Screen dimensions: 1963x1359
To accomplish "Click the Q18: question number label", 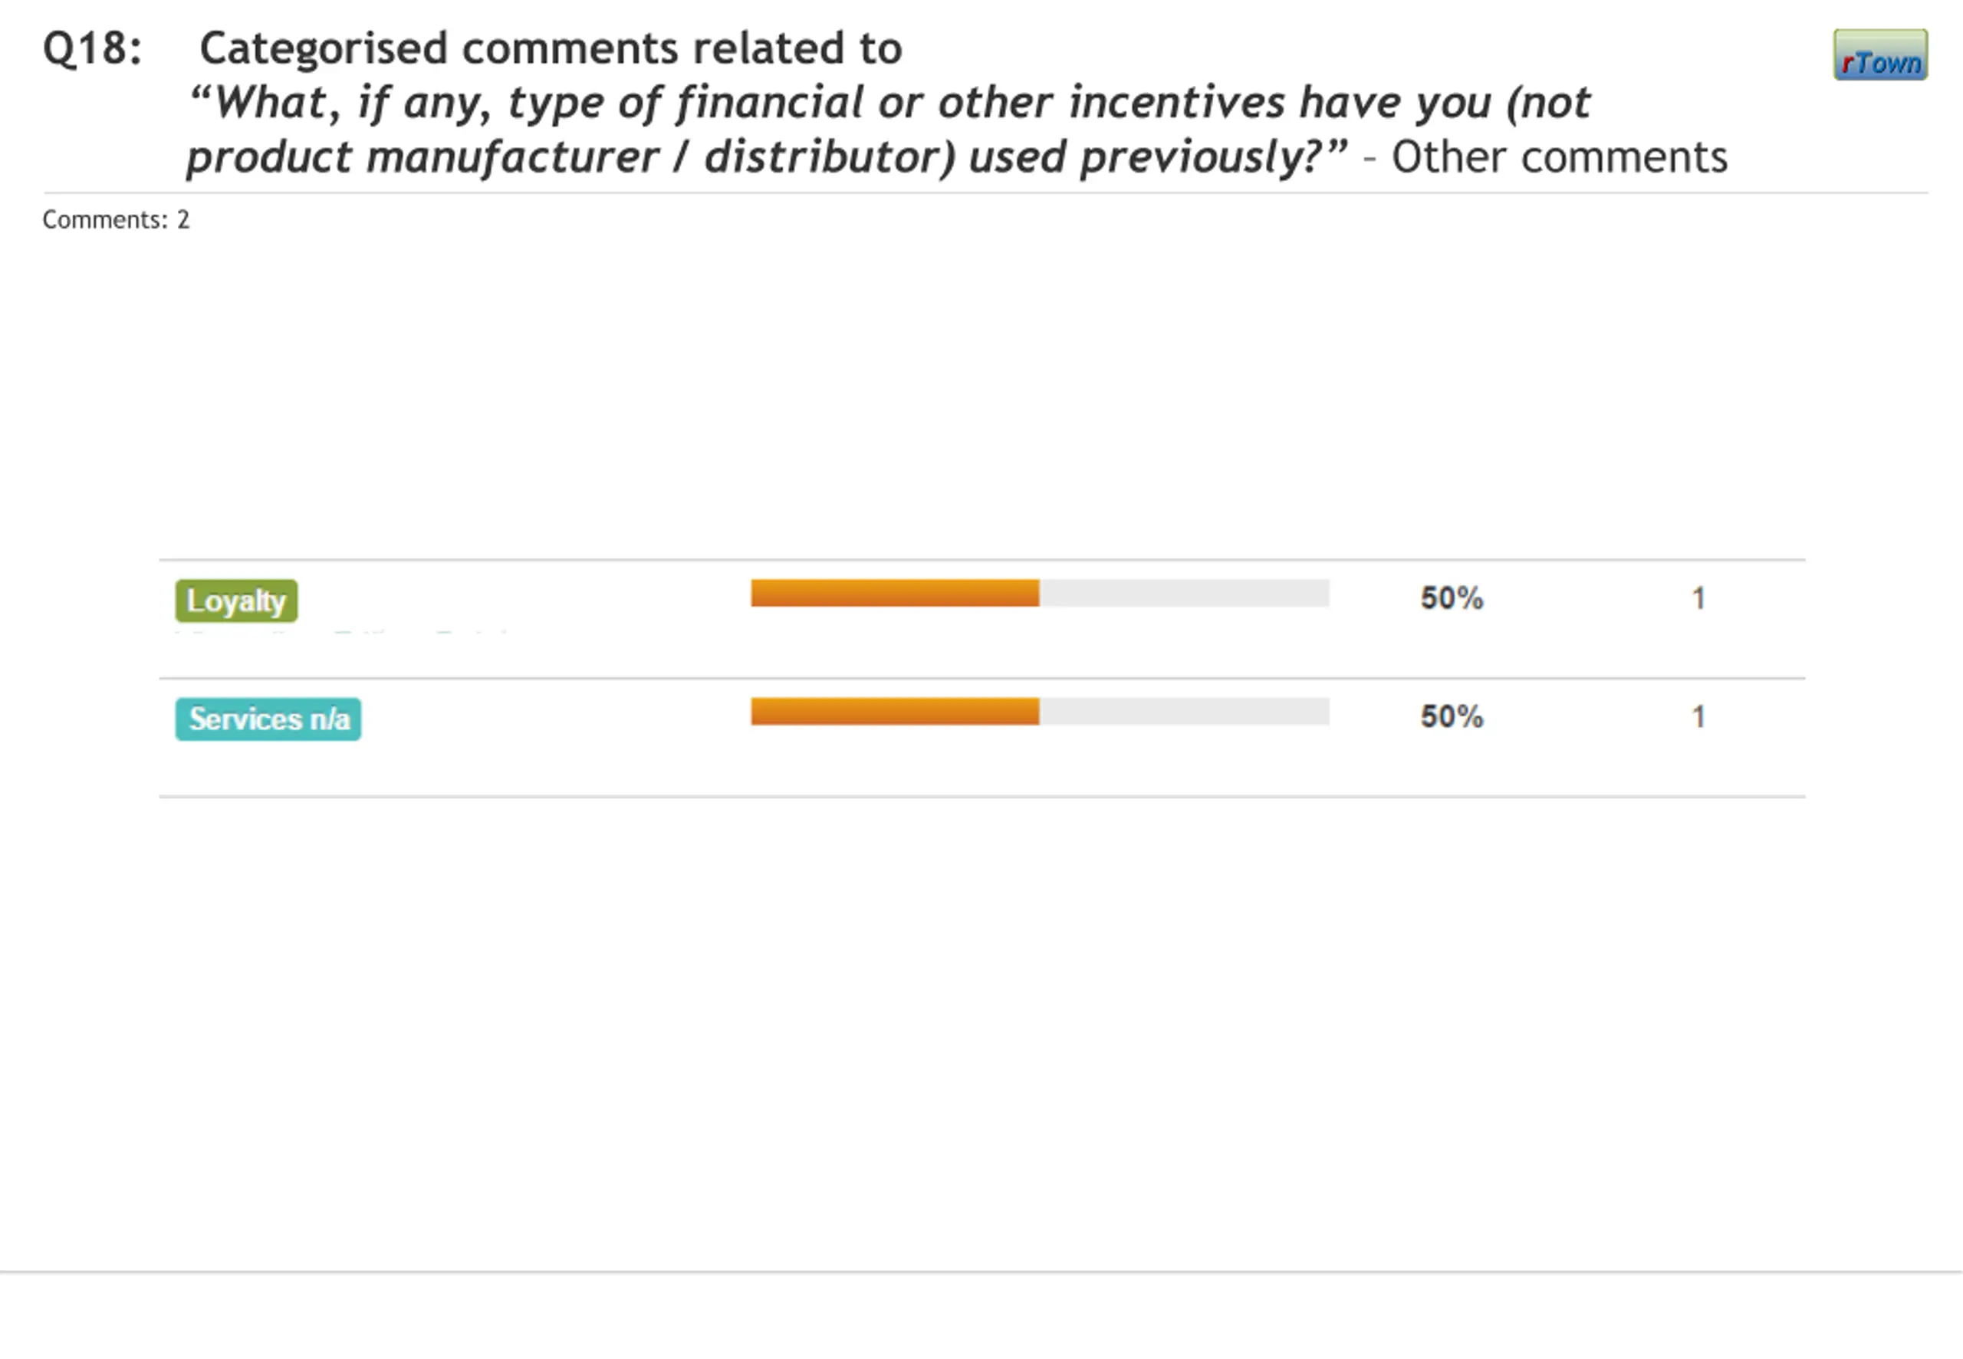I will 92,48.
